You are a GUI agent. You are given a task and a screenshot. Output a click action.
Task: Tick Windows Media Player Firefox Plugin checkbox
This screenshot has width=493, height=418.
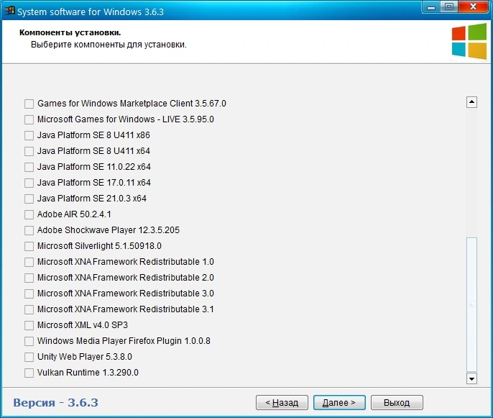29,341
